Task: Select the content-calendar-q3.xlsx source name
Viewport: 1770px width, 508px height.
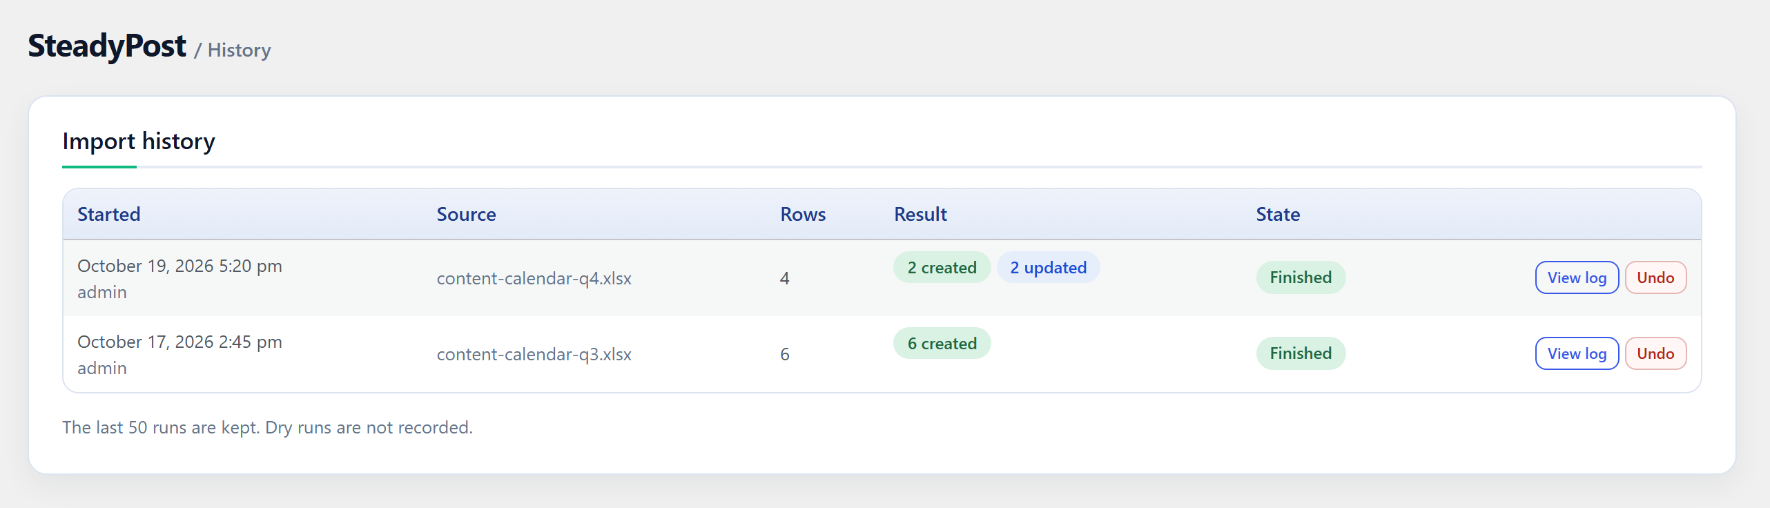Action: [x=534, y=355]
